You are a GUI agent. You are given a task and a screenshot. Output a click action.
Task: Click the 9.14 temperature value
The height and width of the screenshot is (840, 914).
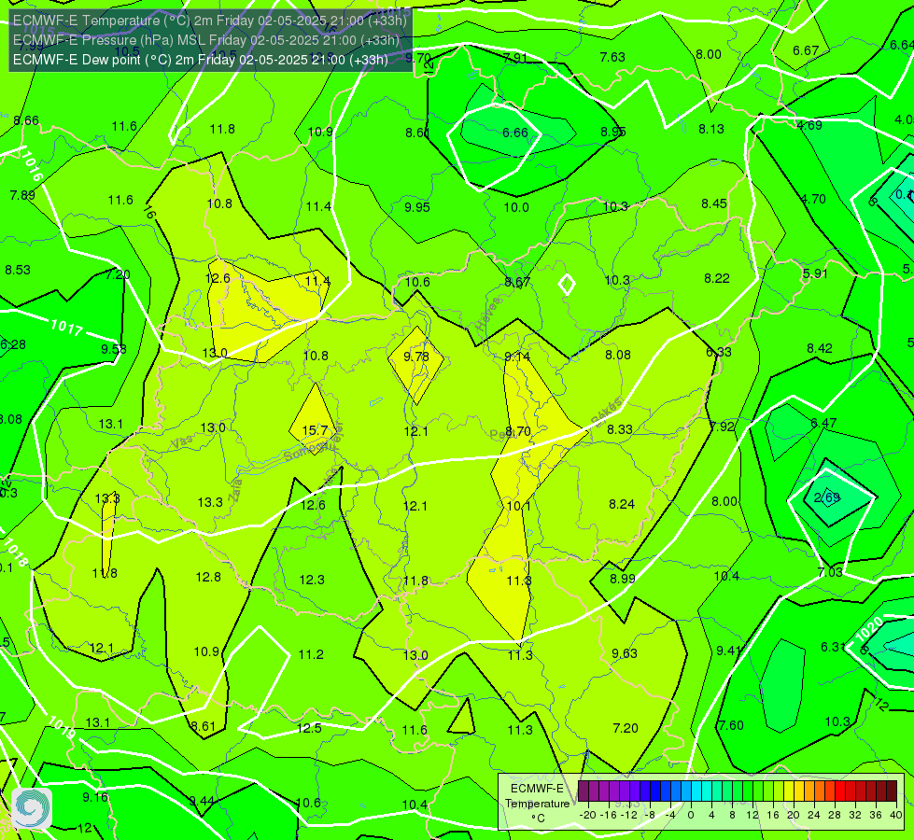pos(517,357)
